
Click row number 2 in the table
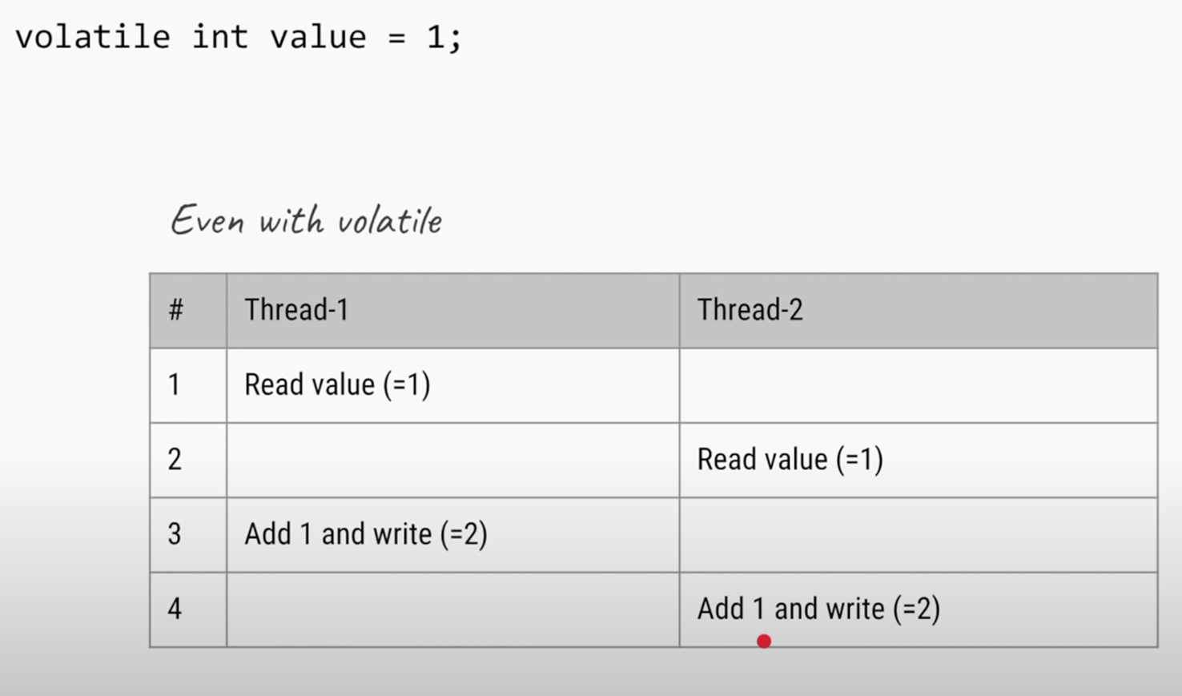[188, 460]
